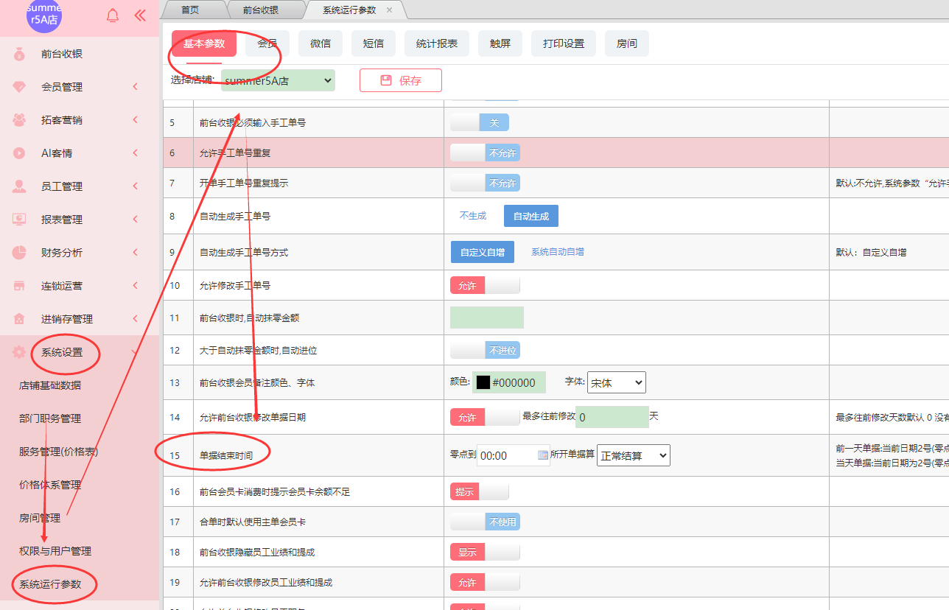Open the 字体 font dropdown
The image size is (949, 610).
point(616,382)
